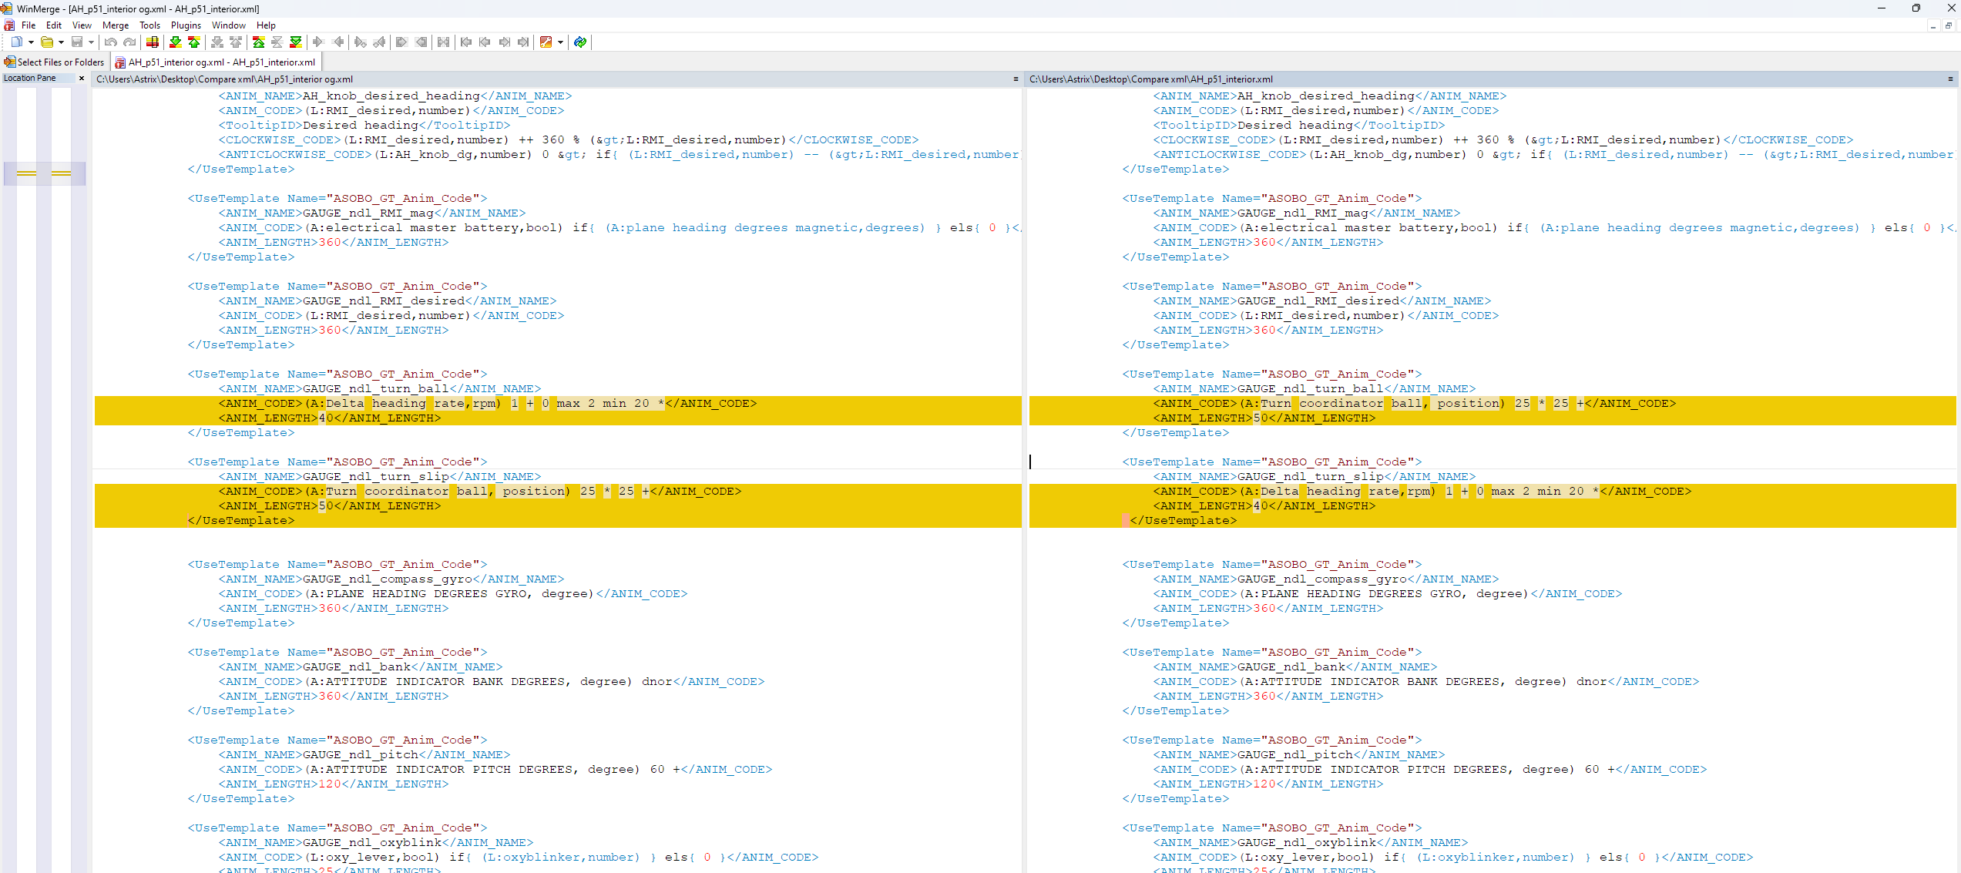Jump to next difference with green down arrow
Viewport: 1961px width, 873px height.
coord(176,42)
